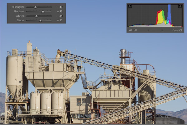Click the Shadows label

click(19, 11)
